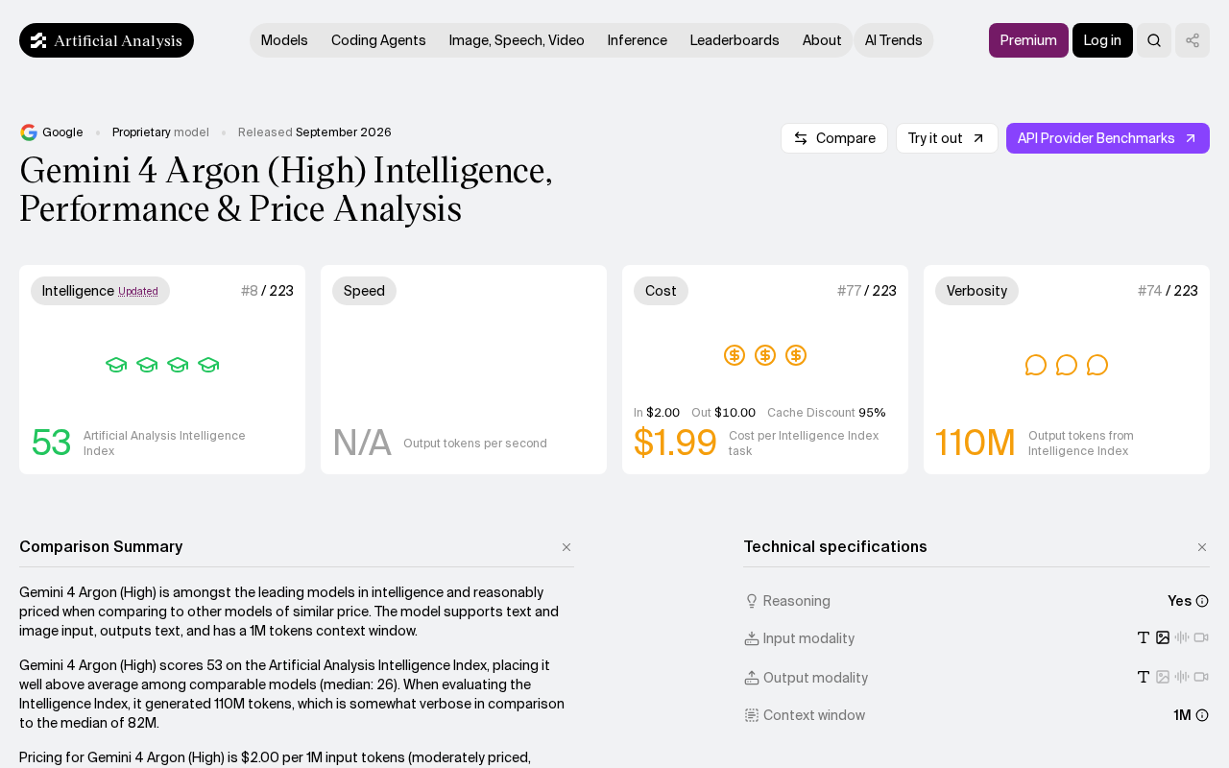Click the 110M output tokens value
The height and width of the screenshot is (768, 1229).
click(976, 443)
